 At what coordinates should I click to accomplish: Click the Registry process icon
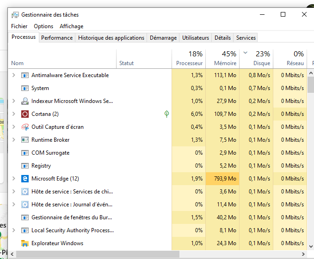tap(25, 166)
